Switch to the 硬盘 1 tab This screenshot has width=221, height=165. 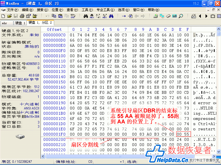pos(20,23)
